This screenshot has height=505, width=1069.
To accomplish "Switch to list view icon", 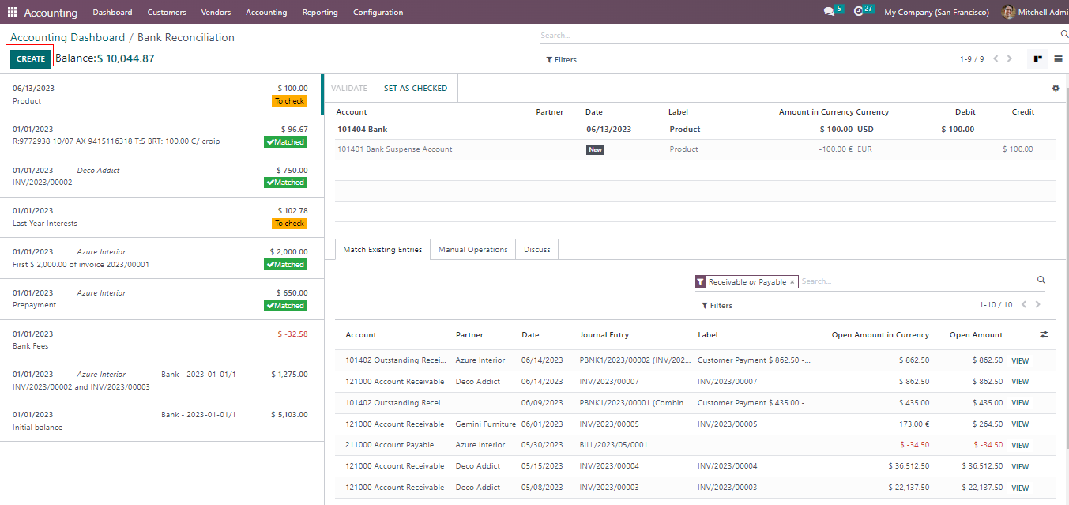I will [x=1058, y=59].
